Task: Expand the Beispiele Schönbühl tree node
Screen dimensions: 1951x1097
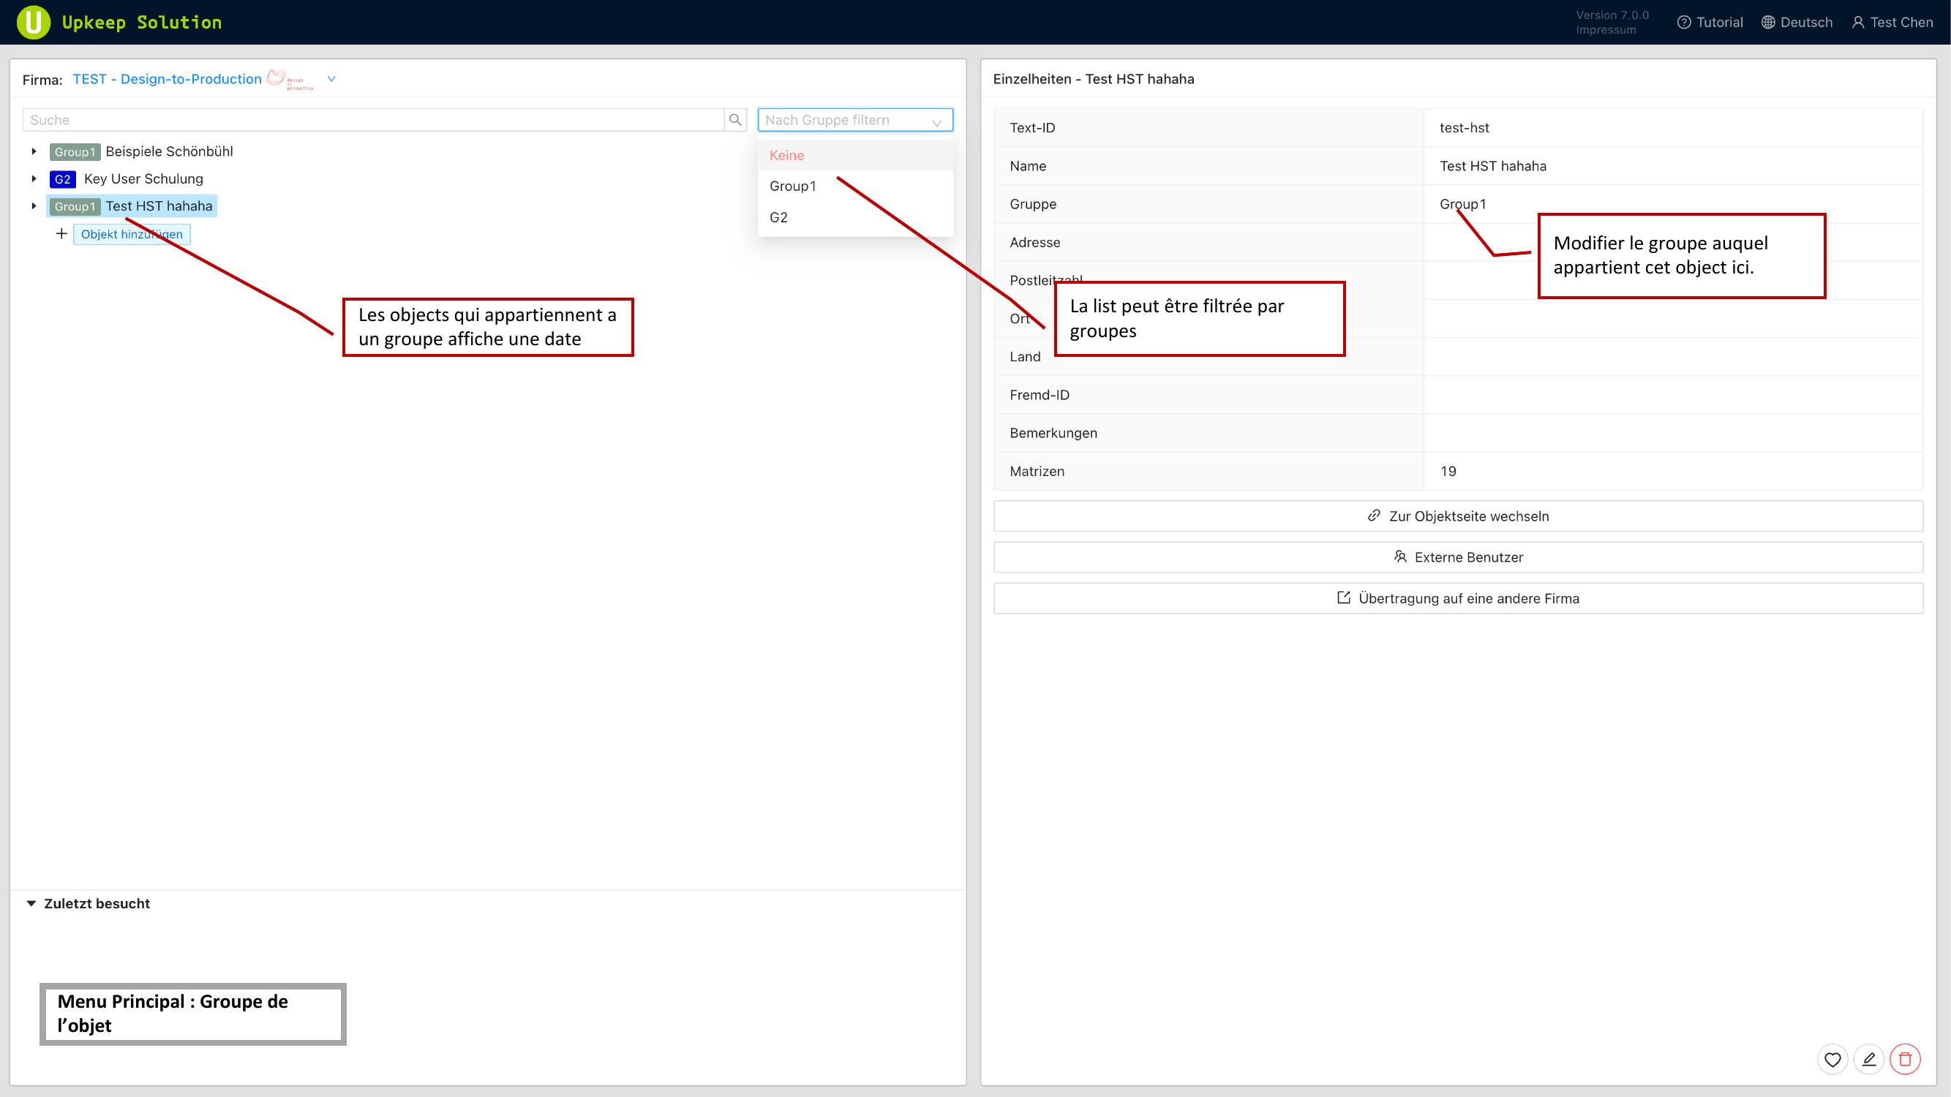Action: [34, 151]
